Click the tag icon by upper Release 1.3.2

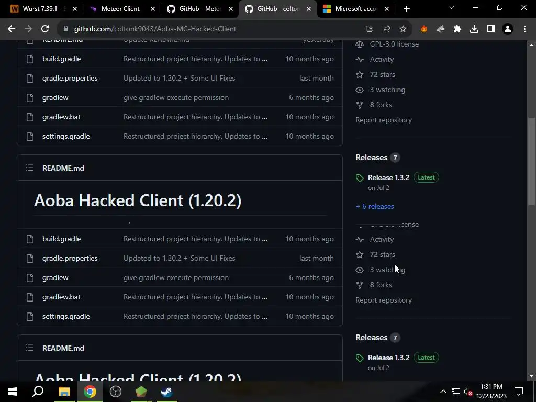(359, 178)
